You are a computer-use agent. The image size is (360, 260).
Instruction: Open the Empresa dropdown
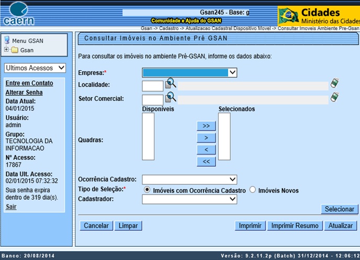[189, 72]
